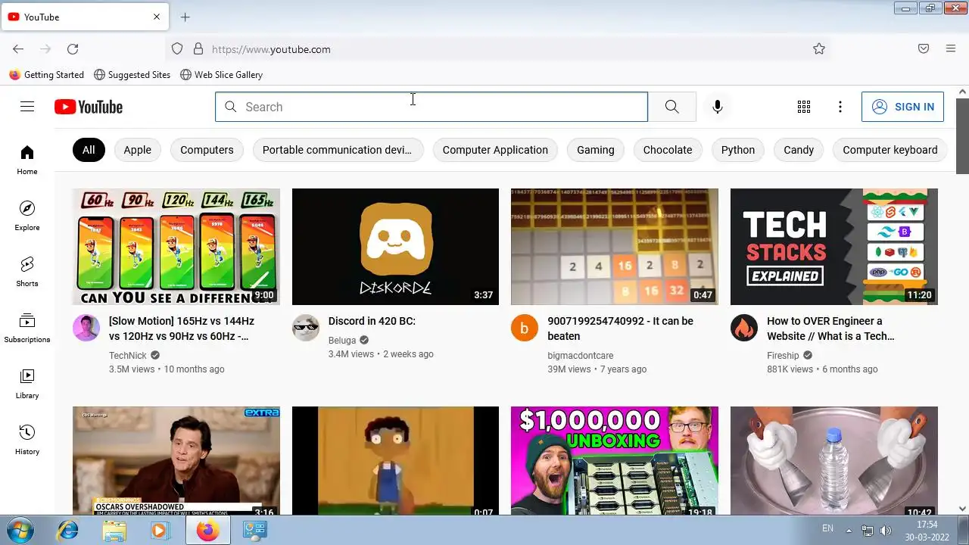Open the Fireship channel name link
The width and height of the screenshot is (969, 545).
[783, 355]
